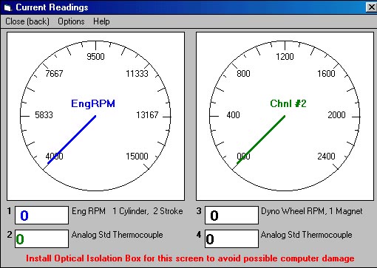
Task: Select channel 3 Dyno Wheel RPM field
Action: (x=231, y=215)
